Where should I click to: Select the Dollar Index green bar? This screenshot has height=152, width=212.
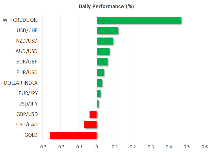click(99, 83)
